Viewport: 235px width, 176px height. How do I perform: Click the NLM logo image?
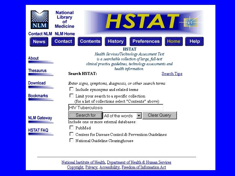pyautogui.click(x=39, y=20)
